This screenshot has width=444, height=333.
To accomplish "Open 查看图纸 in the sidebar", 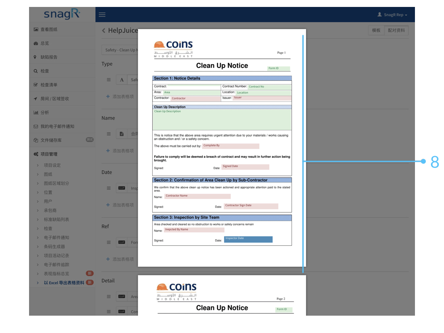I will 62,29.
